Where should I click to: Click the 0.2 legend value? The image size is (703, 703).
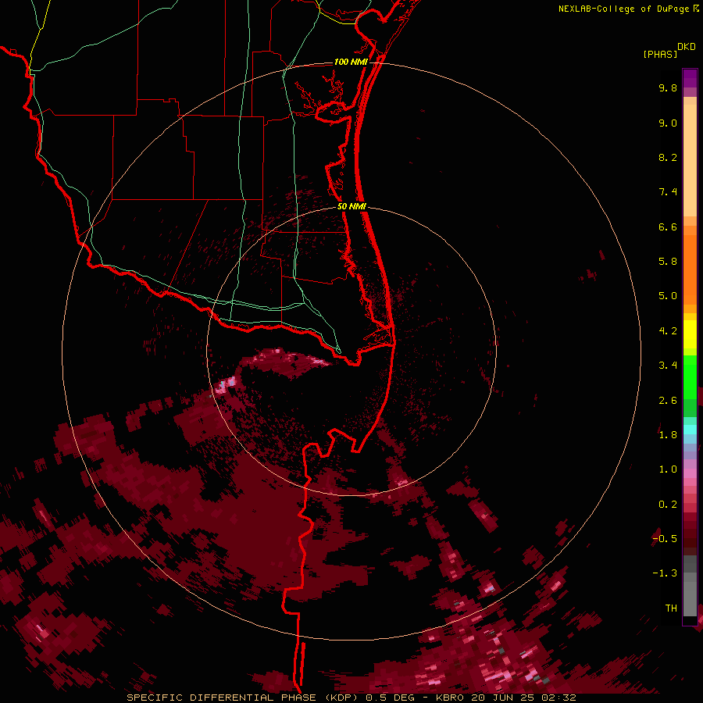point(668,505)
